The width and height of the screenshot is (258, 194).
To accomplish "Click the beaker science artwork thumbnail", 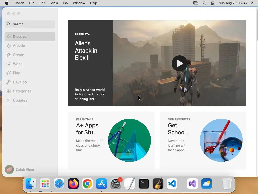I will click(221, 140).
